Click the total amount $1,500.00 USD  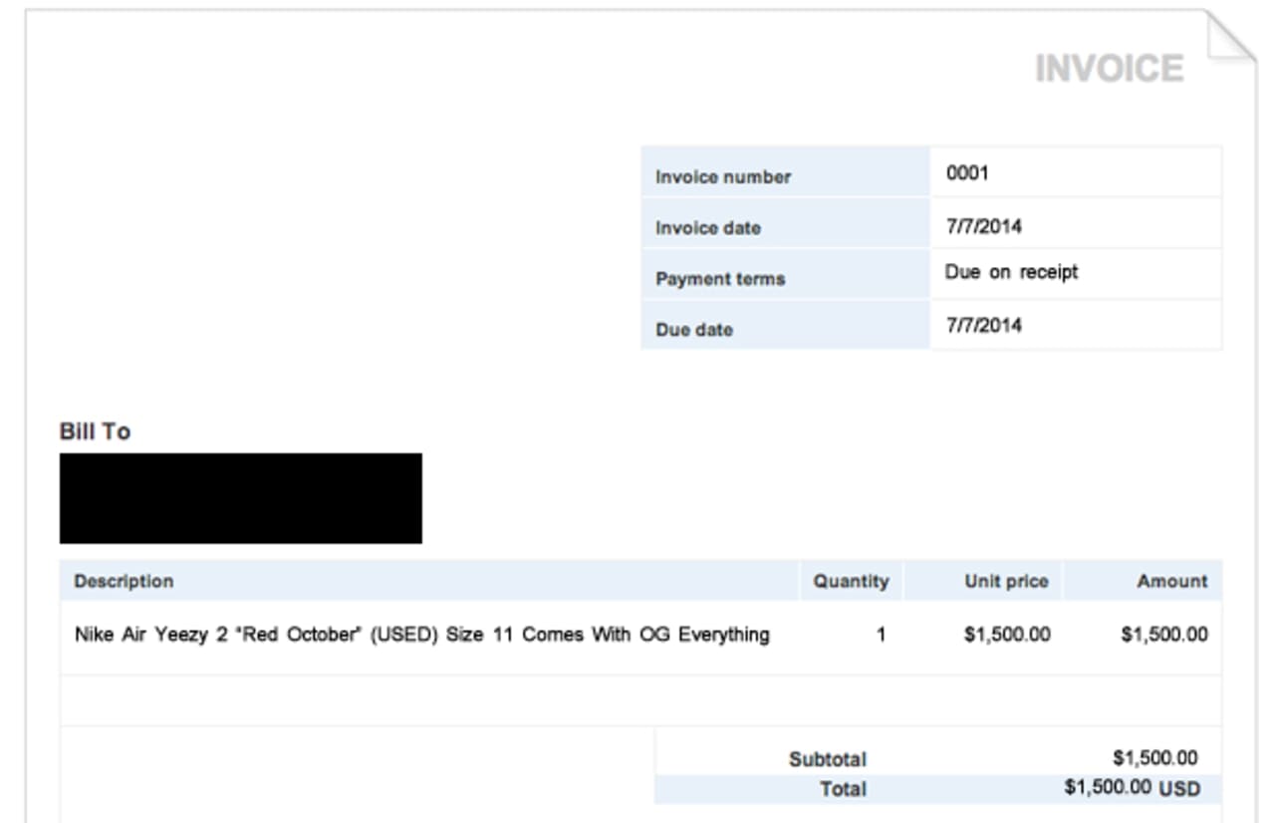click(x=1132, y=788)
